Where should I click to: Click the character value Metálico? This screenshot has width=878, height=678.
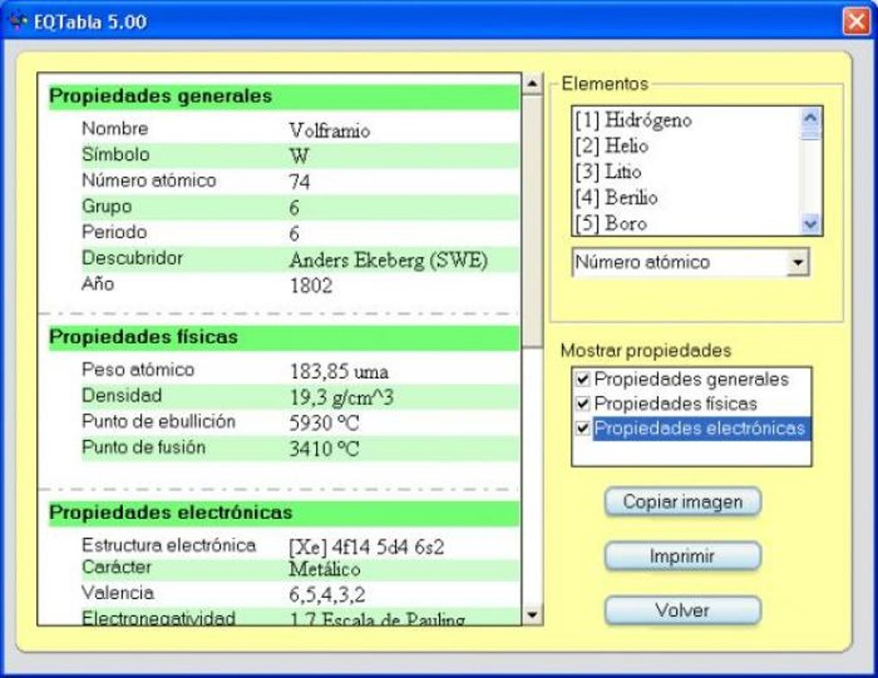click(x=325, y=570)
